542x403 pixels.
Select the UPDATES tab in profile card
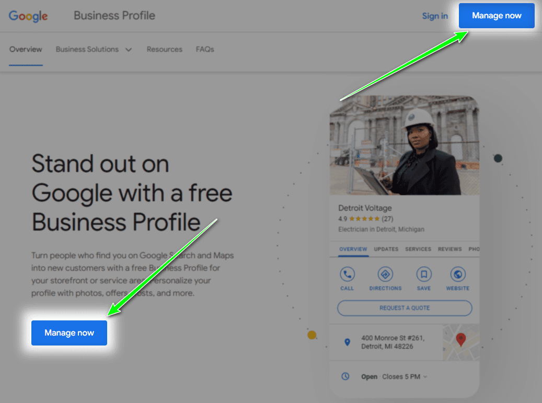(x=386, y=249)
